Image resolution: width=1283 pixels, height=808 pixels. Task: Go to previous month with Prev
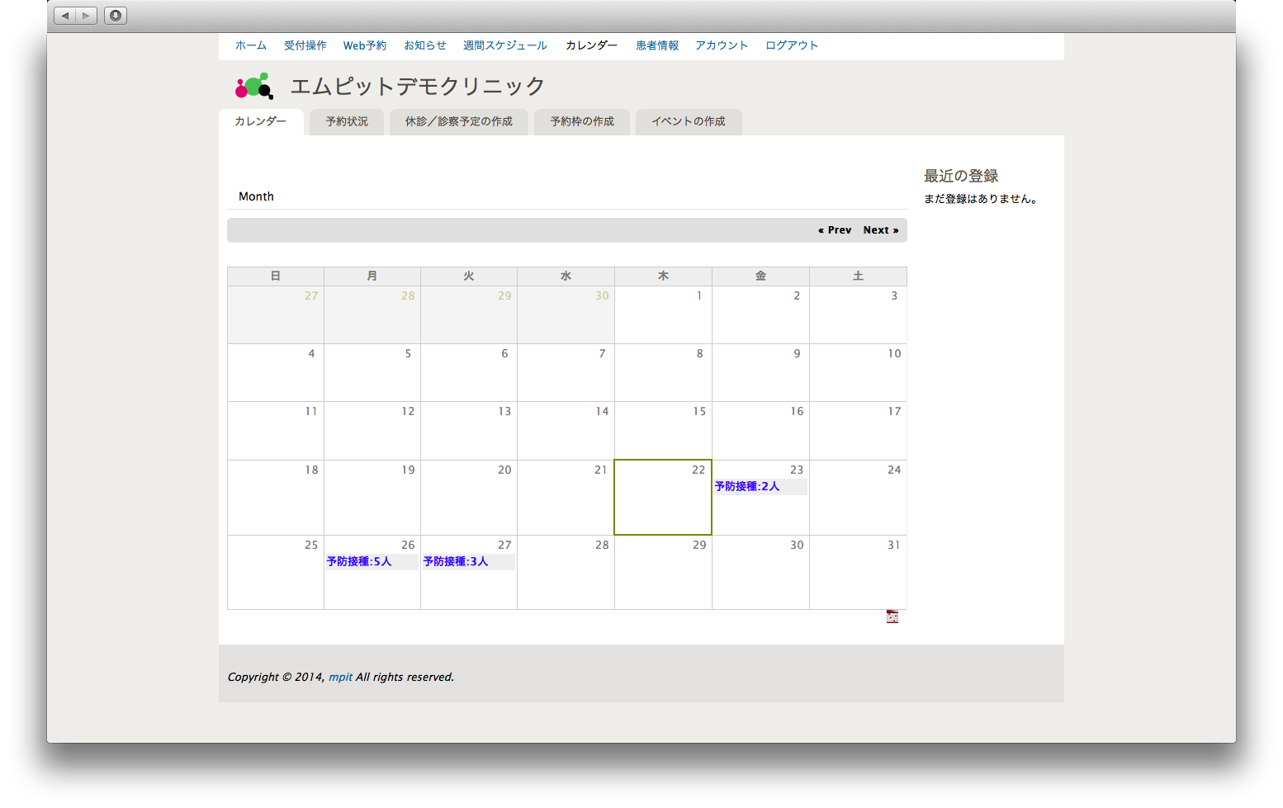(835, 230)
